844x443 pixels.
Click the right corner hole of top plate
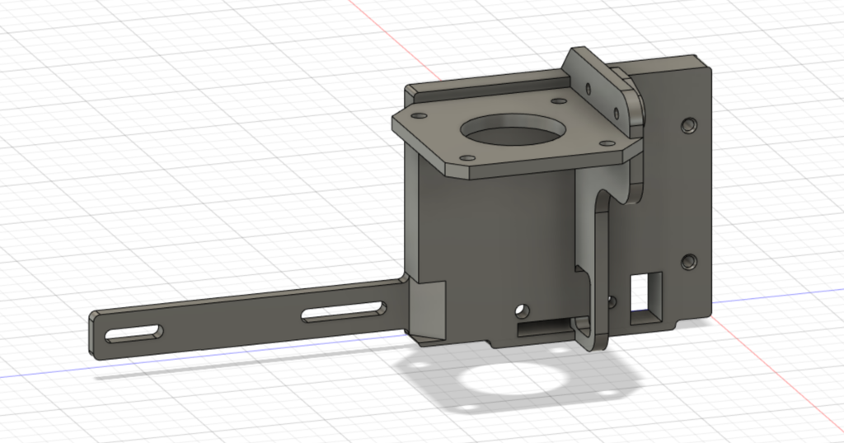tap(608, 142)
